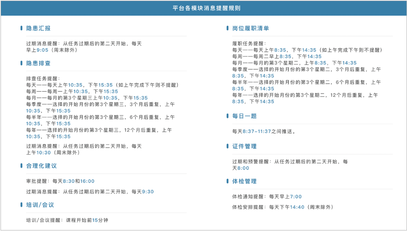Click the blue marker beside 体检管理
The width and height of the screenshot is (407, 231).
coord(227,181)
